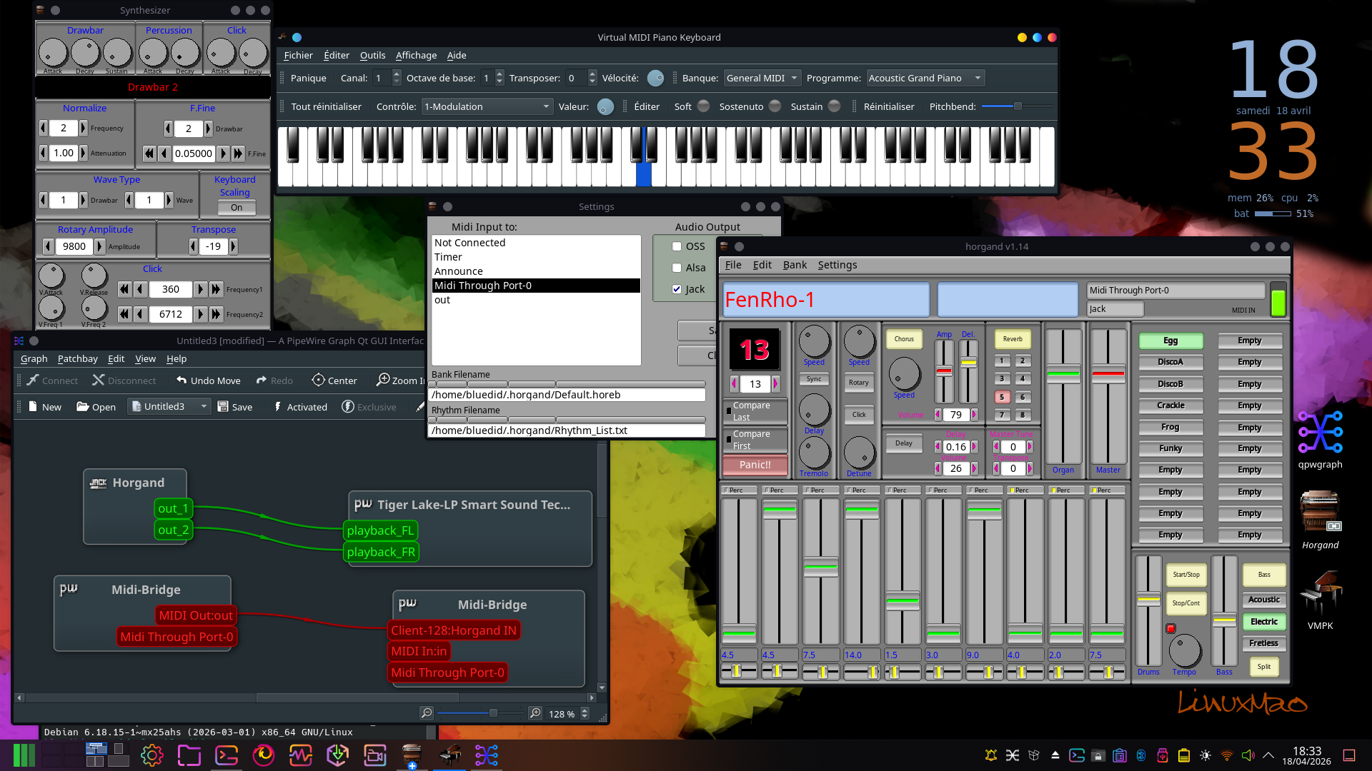Click the Connect plug icon in qpwgraph
Screen dimensions: 1372x771
pyautogui.click(x=33, y=381)
